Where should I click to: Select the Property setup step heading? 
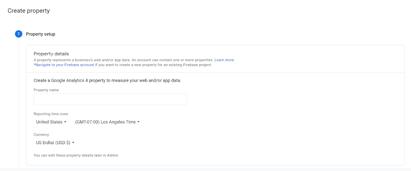click(x=41, y=34)
